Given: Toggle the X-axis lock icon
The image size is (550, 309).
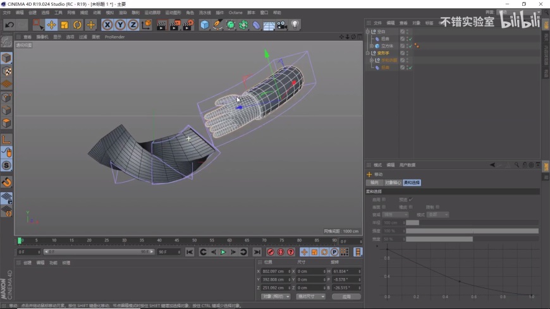Looking at the screenshot, I should pyautogui.click(x=107, y=25).
